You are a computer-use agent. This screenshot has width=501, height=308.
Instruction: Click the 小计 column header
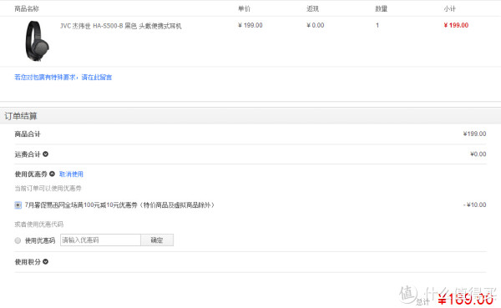coord(449,9)
